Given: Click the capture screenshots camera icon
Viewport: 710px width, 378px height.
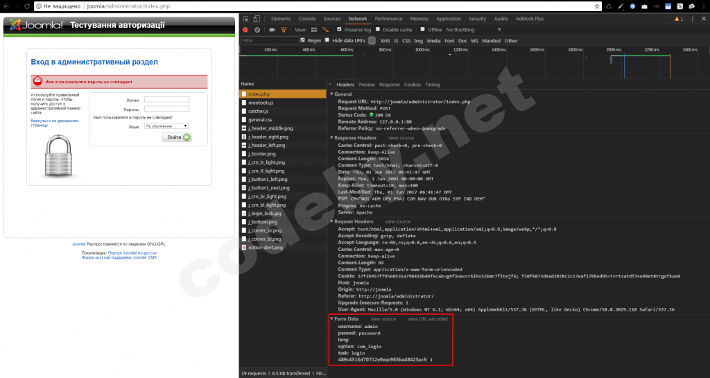Looking at the screenshot, I should click(271, 30).
